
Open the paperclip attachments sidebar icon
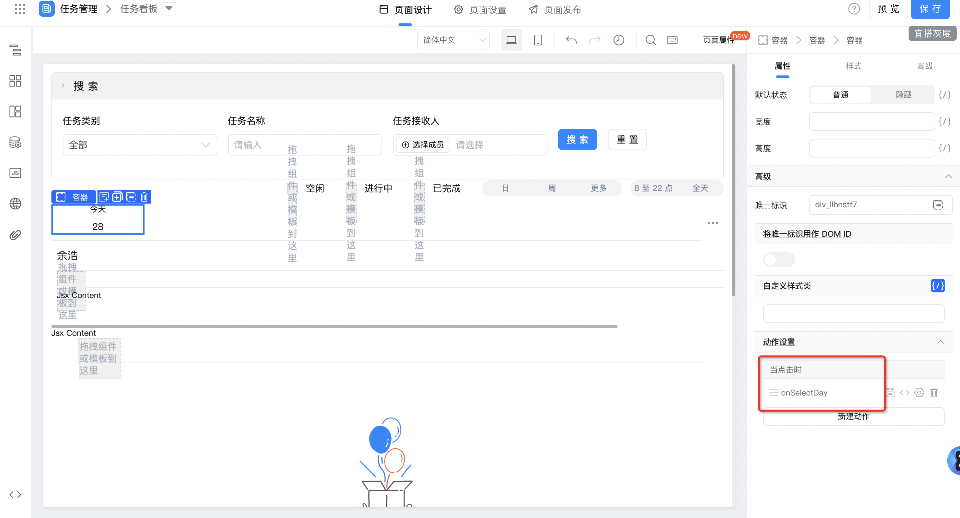15,235
